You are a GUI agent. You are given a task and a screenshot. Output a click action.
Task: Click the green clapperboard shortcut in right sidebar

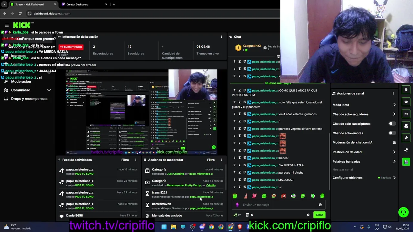(406, 162)
